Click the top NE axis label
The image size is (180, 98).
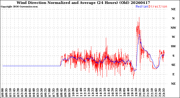(x=173, y=9)
